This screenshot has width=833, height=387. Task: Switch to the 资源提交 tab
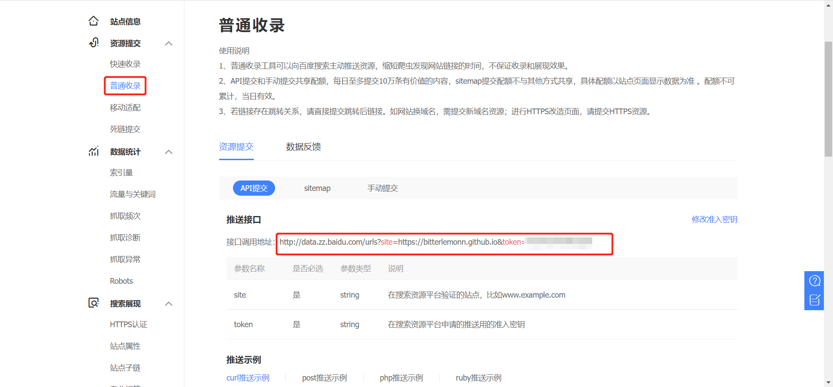(236, 147)
